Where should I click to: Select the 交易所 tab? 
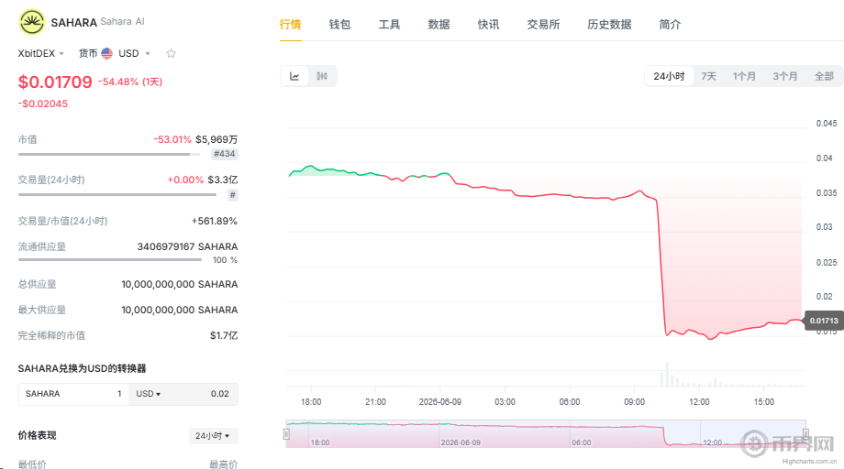(543, 24)
